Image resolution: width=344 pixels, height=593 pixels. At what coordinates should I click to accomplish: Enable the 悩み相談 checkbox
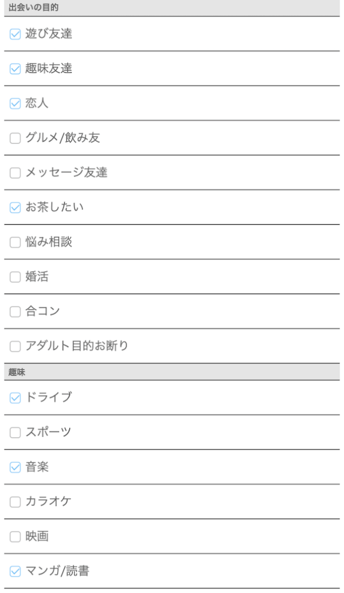point(14,242)
